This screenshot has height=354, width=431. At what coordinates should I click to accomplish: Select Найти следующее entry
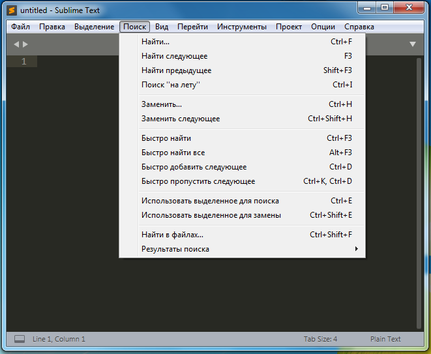point(242,56)
